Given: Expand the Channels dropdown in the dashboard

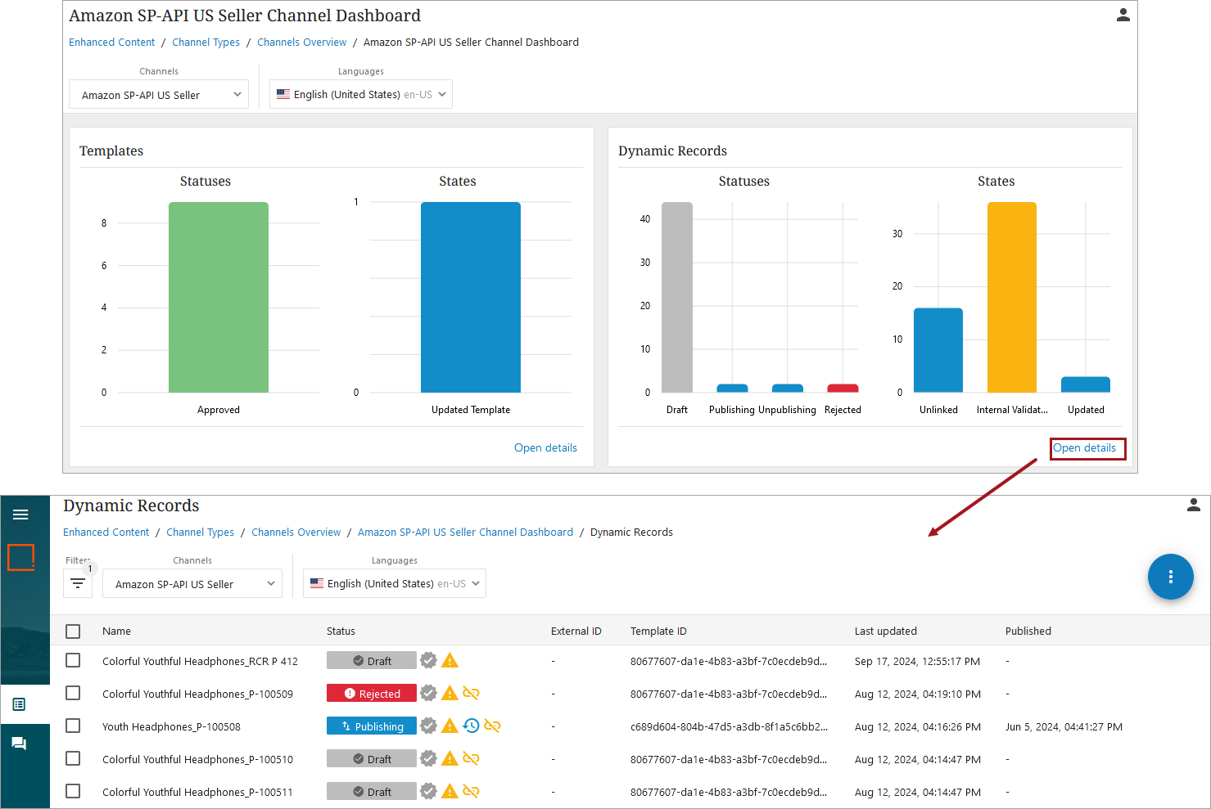Looking at the screenshot, I should click(x=159, y=95).
